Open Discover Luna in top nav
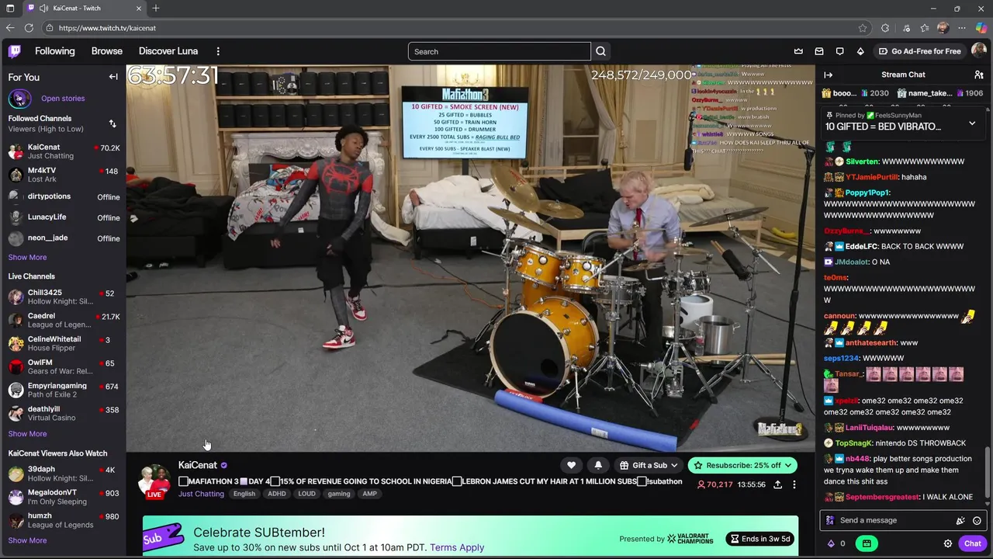 [168, 51]
